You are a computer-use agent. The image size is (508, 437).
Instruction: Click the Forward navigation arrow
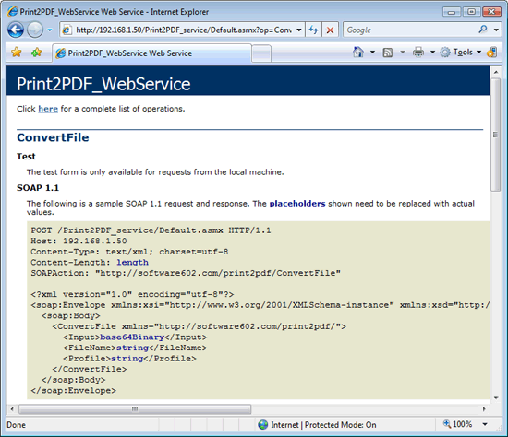[x=35, y=30]
